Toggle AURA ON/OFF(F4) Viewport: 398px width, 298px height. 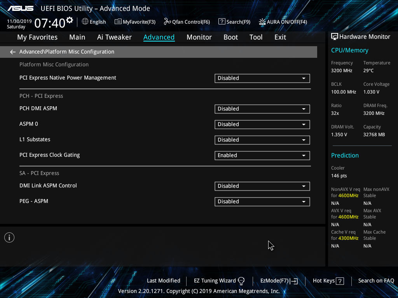283,22
